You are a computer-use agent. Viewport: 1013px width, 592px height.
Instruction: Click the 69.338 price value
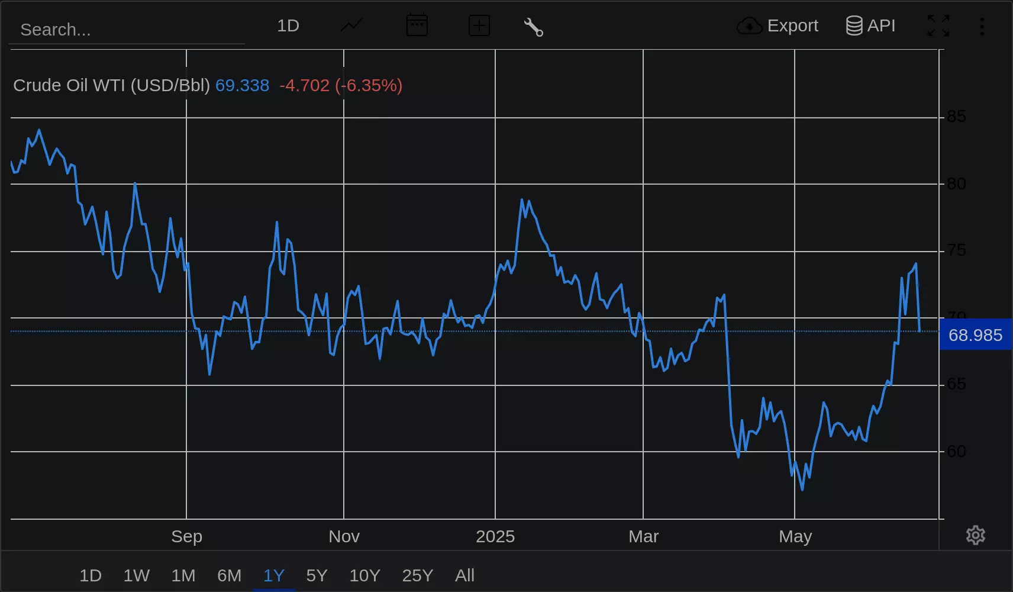[242, 85]
